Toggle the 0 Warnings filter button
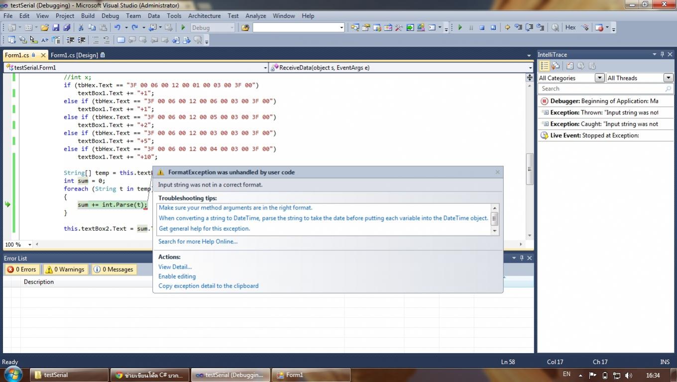The width and height of the screenshot is (677, 382). point(65,270)
